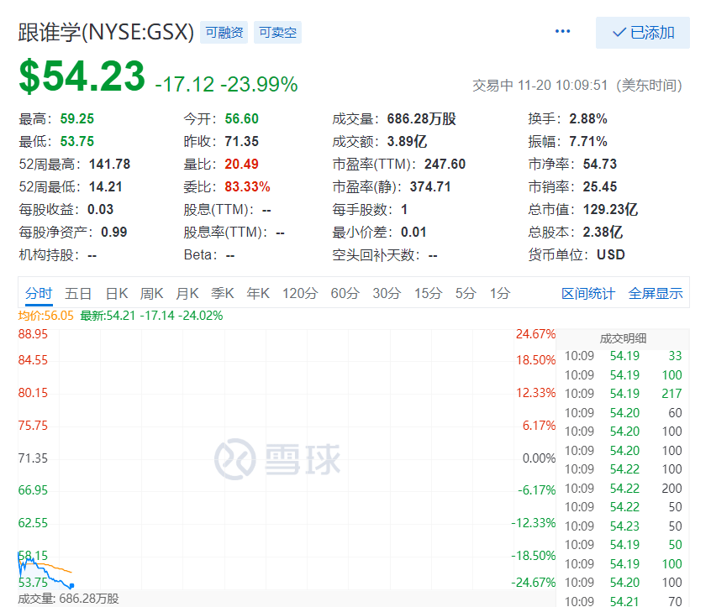The width and height of the screenshot is (711, 607).
Task: Click the 71.35 baseline axis label
Action: coord(33,458)
